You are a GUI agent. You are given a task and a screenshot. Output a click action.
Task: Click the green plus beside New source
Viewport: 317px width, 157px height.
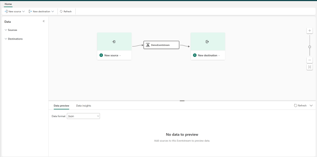coord(101,55)
